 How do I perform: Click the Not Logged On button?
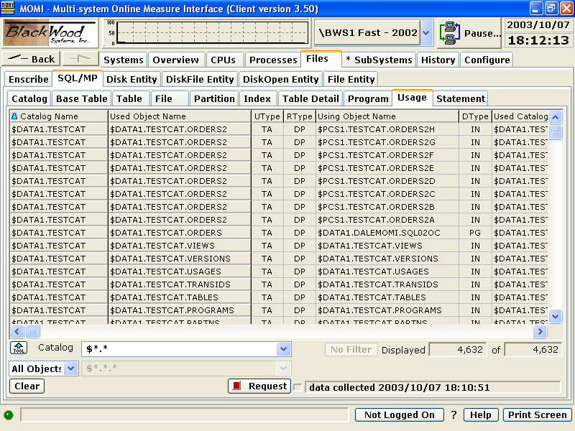[x=400, y=415]
